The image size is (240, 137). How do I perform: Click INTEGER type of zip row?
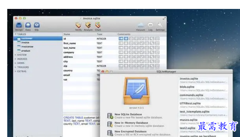click(101, 66)
